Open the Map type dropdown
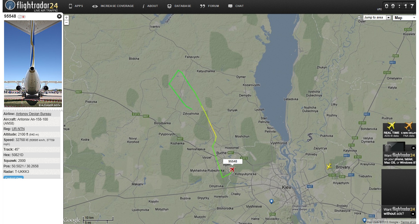This screenshot has width=419, height=224. tap(405, 18)
